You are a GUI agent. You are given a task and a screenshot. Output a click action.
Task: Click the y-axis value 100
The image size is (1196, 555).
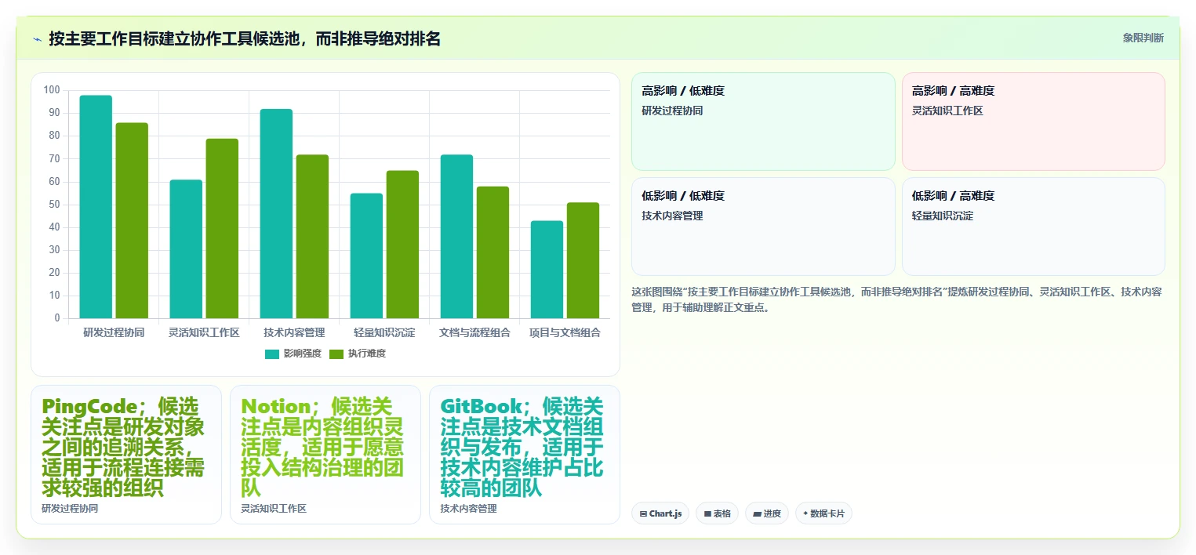click(52, 90)
